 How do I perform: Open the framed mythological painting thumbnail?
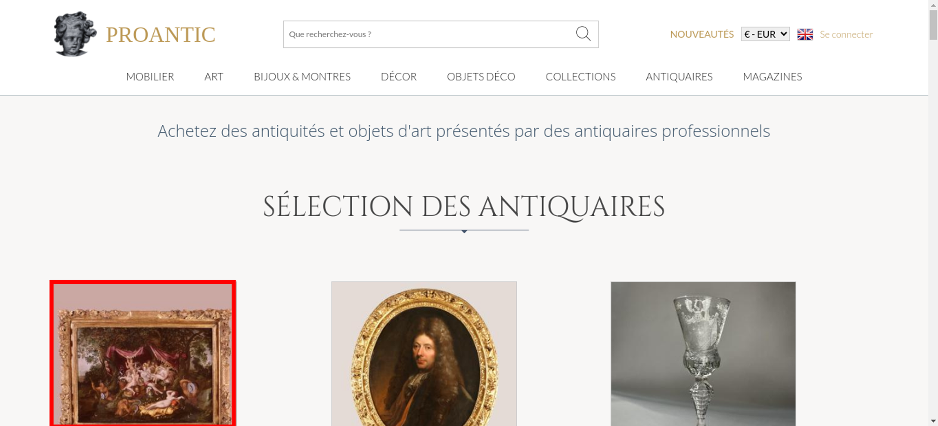pos(143,353)
